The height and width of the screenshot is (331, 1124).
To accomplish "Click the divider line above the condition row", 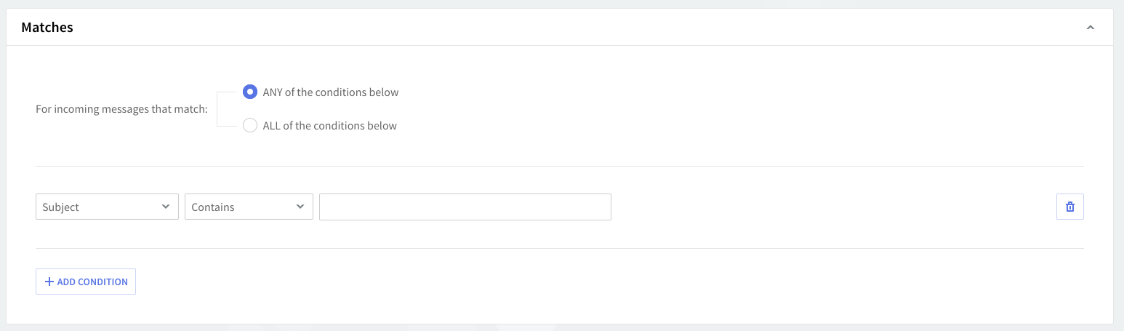I will 560,167.
